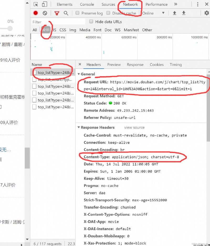The height and width of the screenshot is (246, 210).
Task: Filter requests by Other
Action: click(x=147, y=30)
